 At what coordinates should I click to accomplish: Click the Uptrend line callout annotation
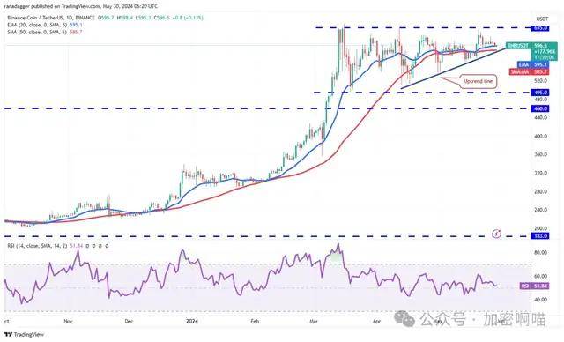pos(478,82)
